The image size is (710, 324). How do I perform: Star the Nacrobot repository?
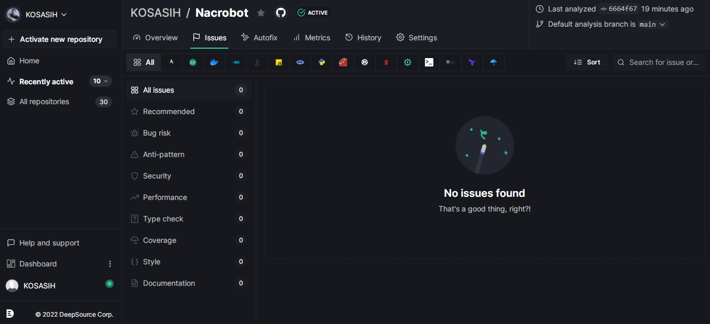click(261, 13)
